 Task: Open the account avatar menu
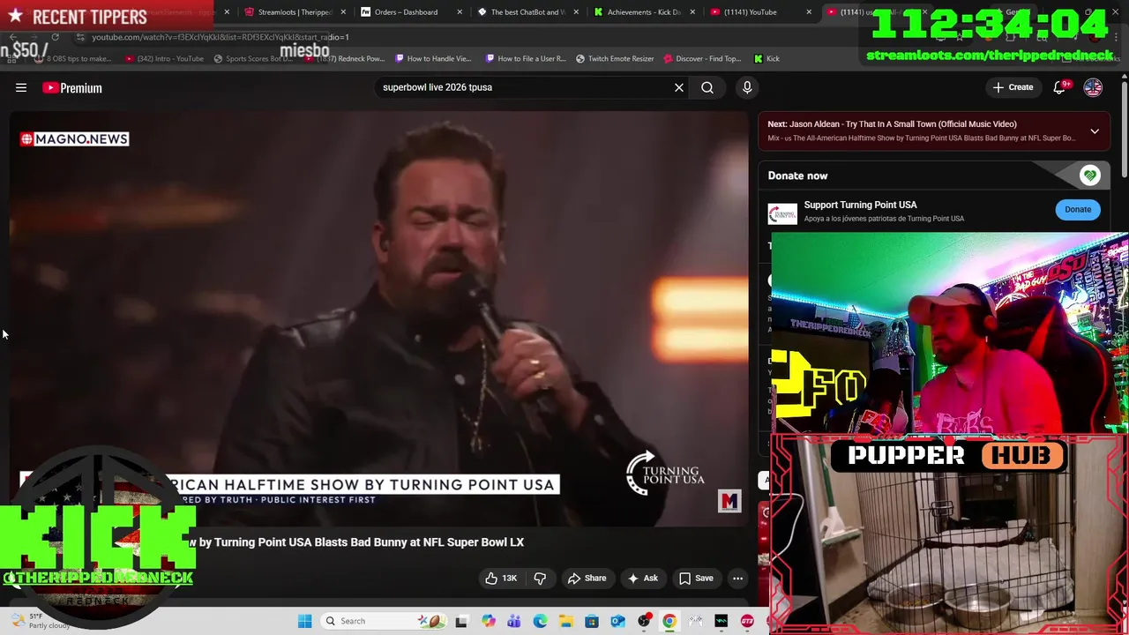pos(1093,87)
